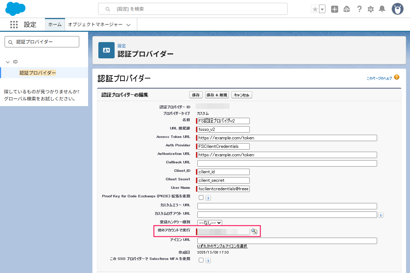This screenshot has width=410, height=273.
Task: Open the Trailhead guidance icon
Action: (347, 9)
